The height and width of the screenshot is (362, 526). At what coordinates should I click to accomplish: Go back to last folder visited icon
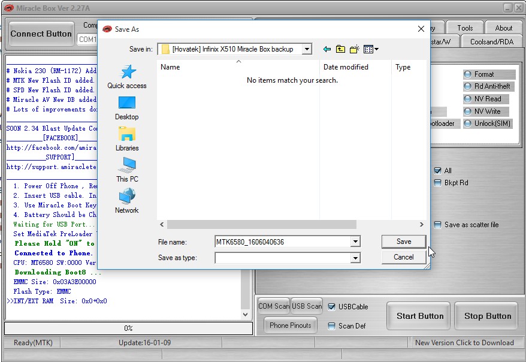pos(327,49)
